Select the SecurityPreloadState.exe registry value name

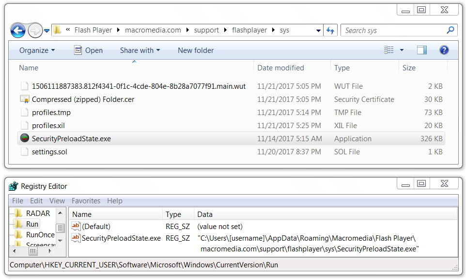click(x=121, y=238)
